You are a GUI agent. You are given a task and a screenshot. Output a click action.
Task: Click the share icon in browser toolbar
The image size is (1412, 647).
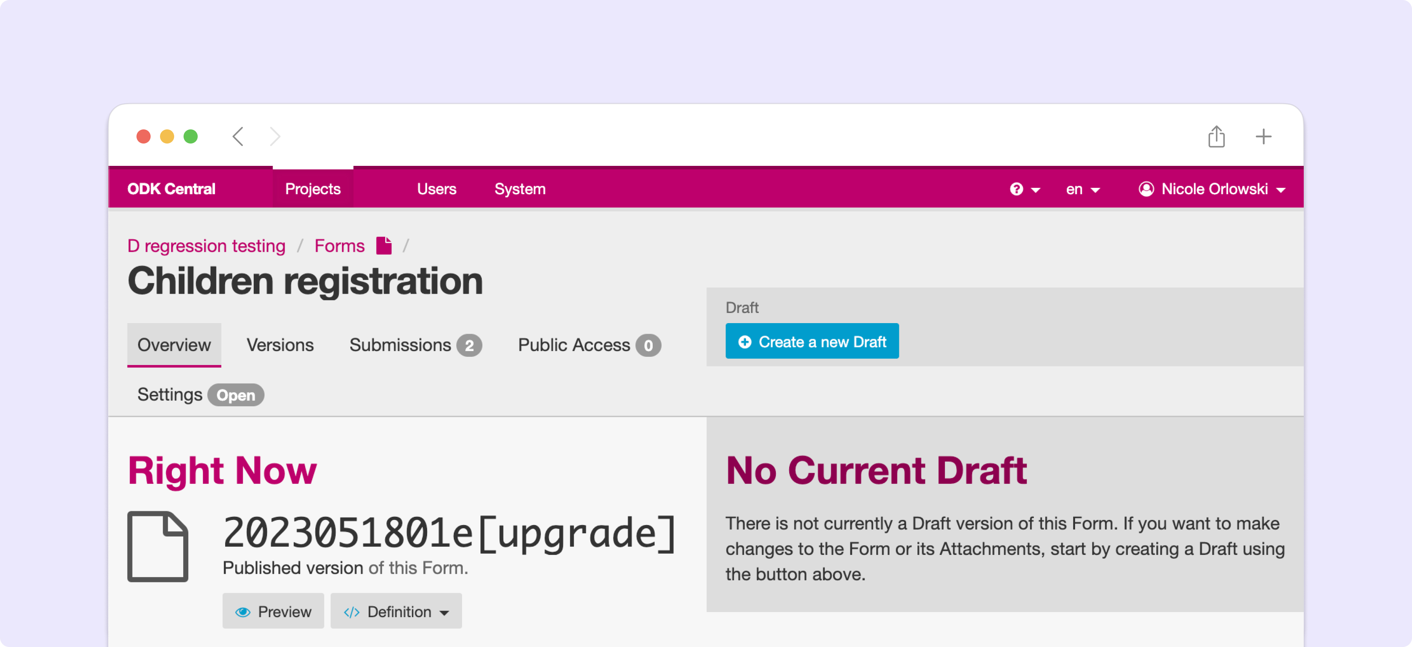tap(1216, 136)
